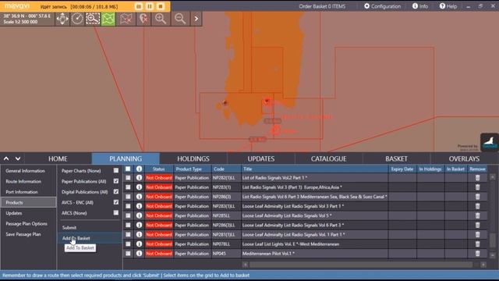
Task: Zoom in on the chart map
Action: 161,19
